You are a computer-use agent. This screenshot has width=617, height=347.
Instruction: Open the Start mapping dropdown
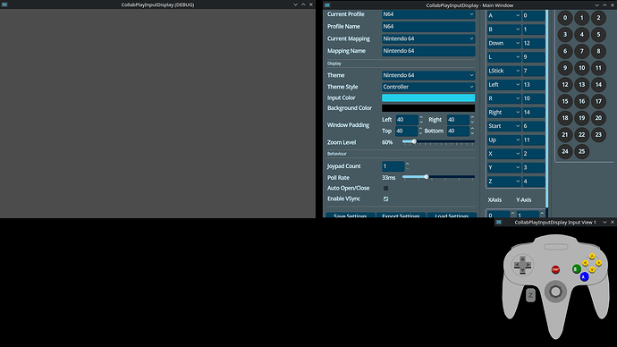pyautogui.click(x=503, y=126)
